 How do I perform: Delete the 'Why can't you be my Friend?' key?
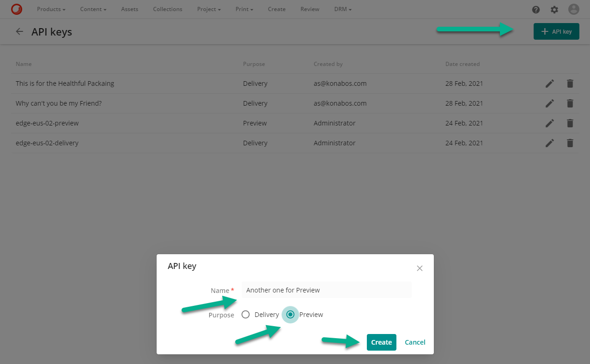click(x=570, y=103)
